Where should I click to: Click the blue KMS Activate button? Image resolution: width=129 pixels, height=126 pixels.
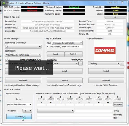[x=19, y=117]
